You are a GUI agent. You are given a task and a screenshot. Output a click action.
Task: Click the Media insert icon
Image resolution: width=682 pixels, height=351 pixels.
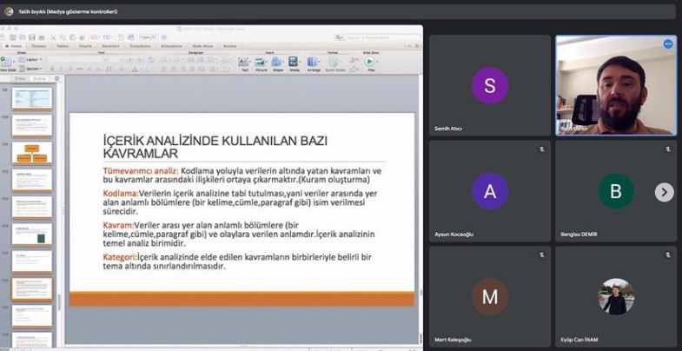(294, 63)
